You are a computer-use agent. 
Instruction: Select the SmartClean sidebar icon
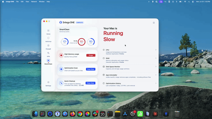click(48, 61)
